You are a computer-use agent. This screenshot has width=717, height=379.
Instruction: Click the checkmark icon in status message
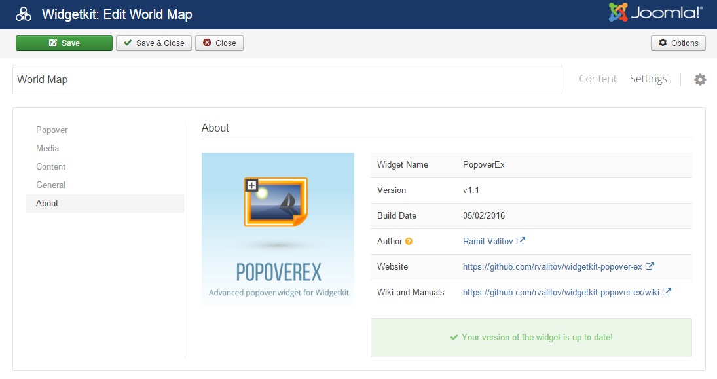(x=454, y=337)
